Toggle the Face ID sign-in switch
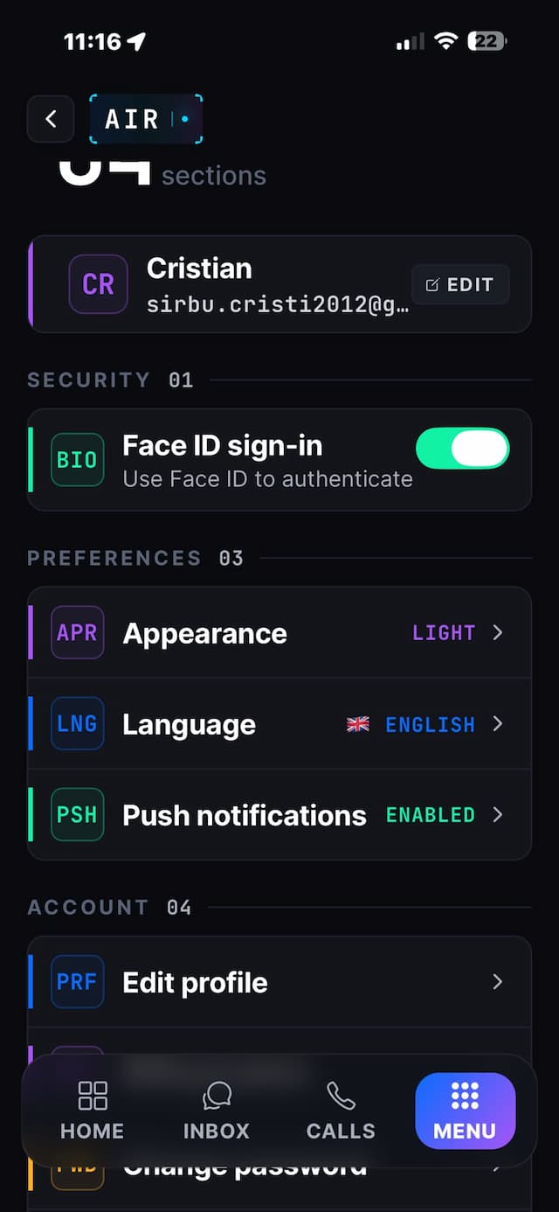Screen dimensions: 559x1212 [463, 449]
